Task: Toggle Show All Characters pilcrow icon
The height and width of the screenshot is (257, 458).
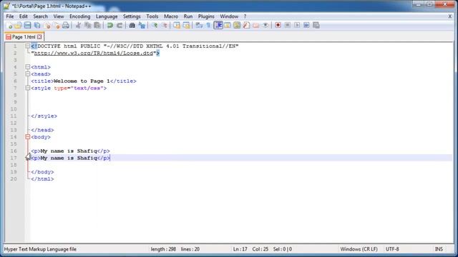Action: pos(208,26)
